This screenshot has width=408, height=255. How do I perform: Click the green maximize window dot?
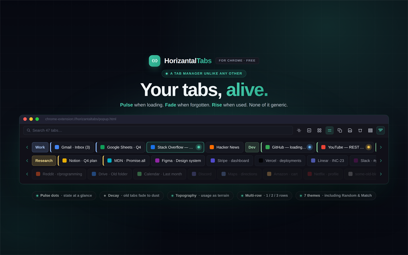tap(37, 119)
